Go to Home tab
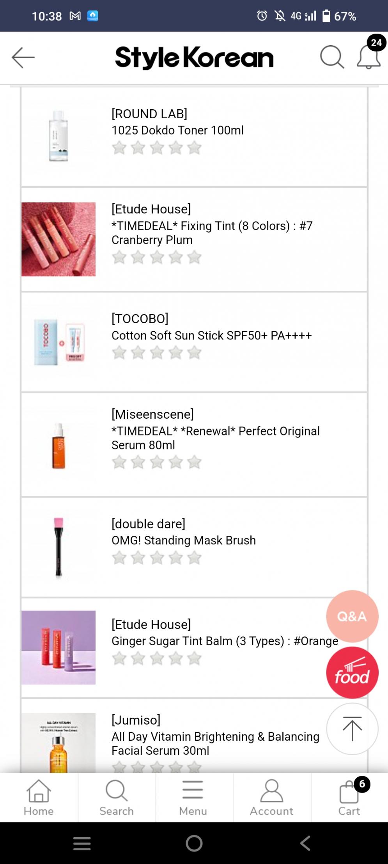Screen dimensions: 388x864 pos(39,798)
